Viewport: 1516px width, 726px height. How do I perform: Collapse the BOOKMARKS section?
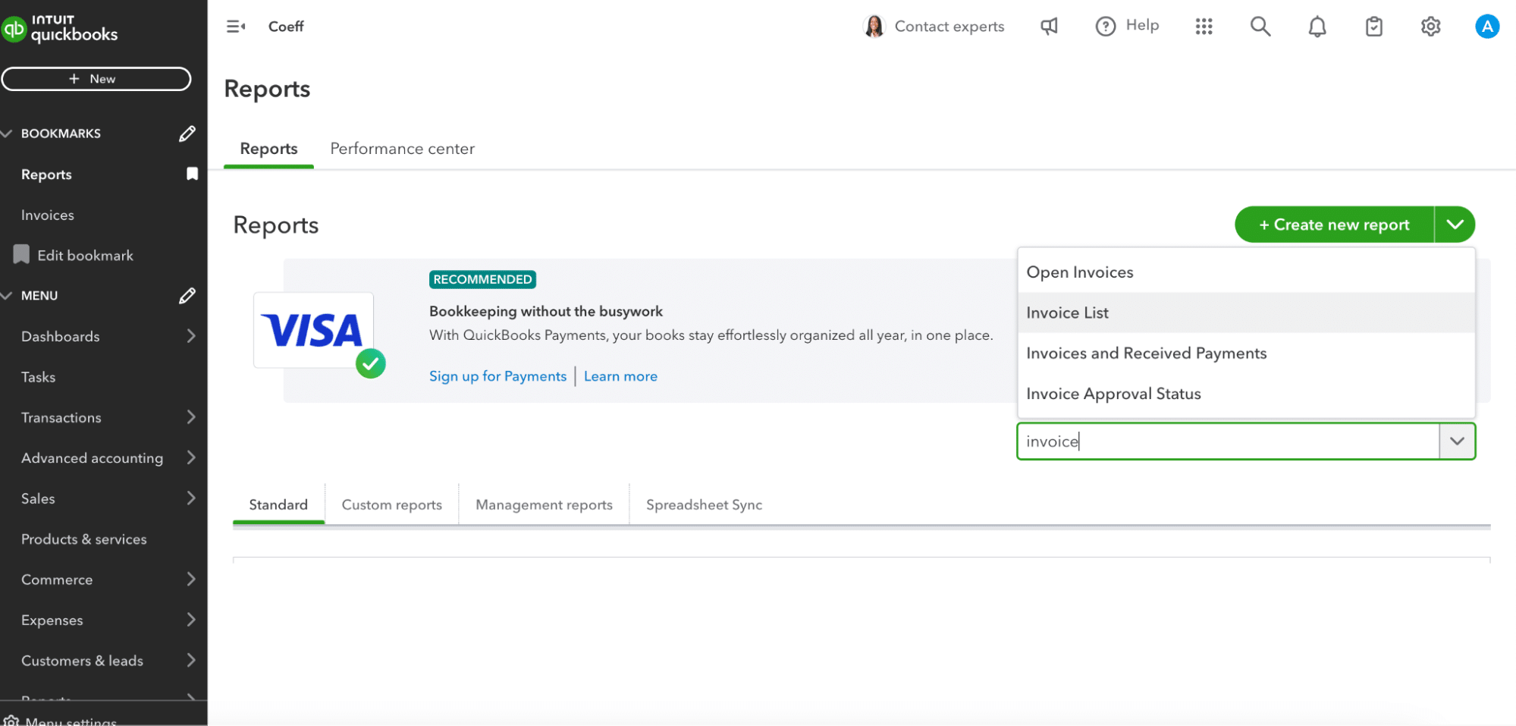pyautogui.click(x=7, y=134)
